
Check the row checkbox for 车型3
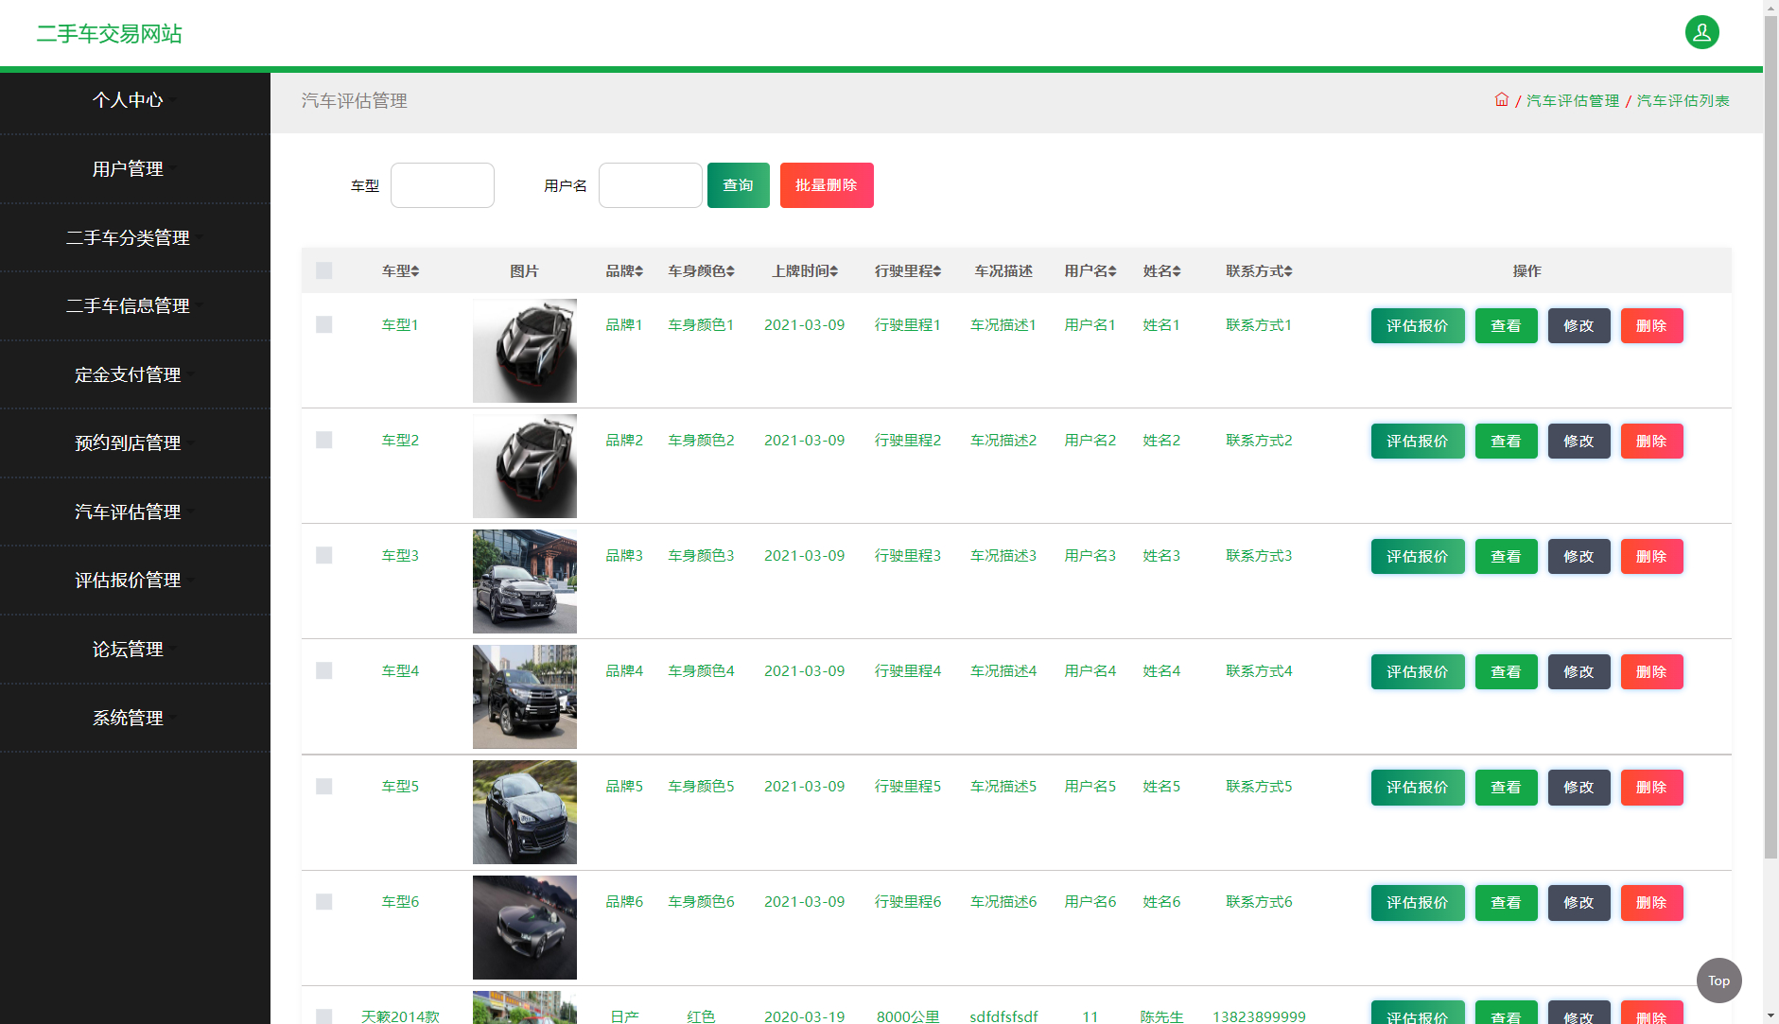pyautogui.click(x=323, y=555)
